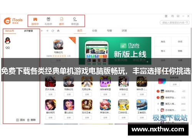The height and width of the screenshot is (139, 192).
Task: Click the 登 login icon in title bar
Action: 166,16
